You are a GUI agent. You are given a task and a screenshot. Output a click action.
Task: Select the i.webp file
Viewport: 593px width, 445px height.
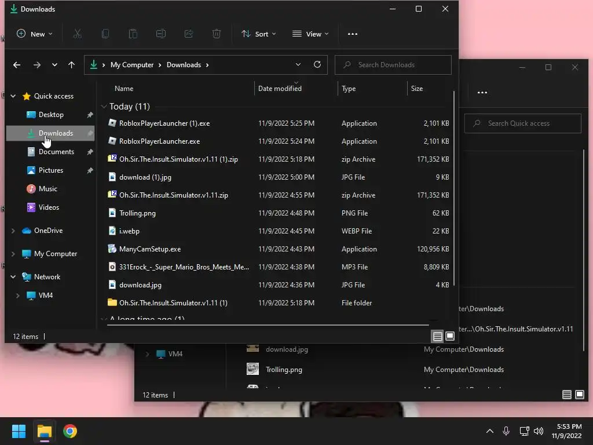click(278, 231)
